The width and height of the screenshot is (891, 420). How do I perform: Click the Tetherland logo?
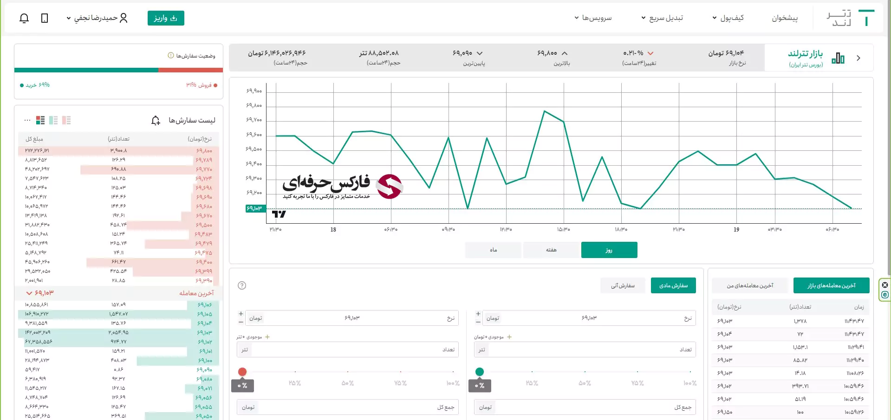(x=850, y=18)
